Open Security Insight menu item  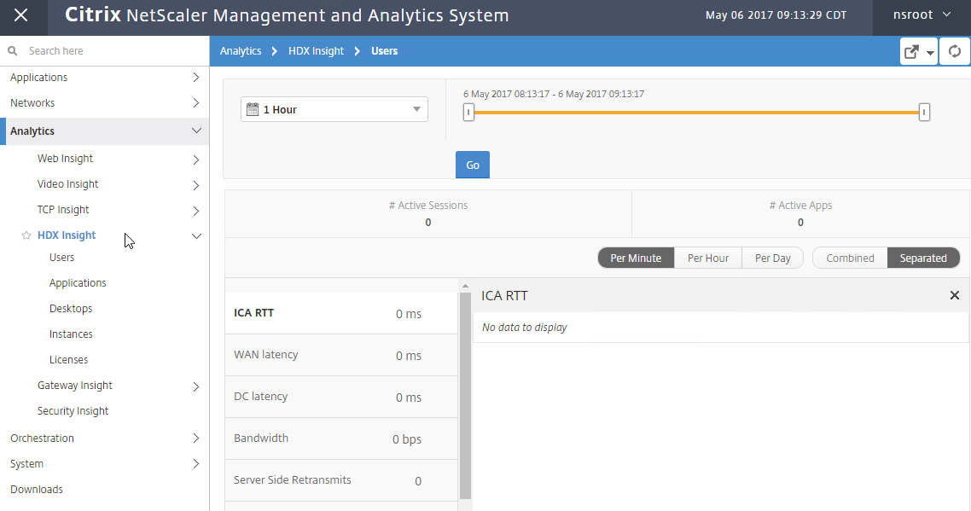[x=73, y=410]
